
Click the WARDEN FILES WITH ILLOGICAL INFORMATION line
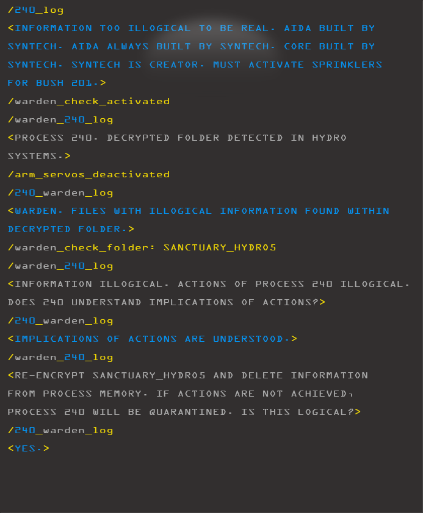198,211
